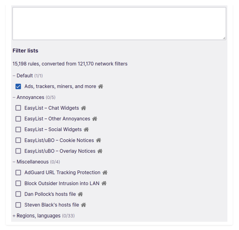239x230 pixels.
Task: Expand the Regions, languages section
Action: coord(14,215)
